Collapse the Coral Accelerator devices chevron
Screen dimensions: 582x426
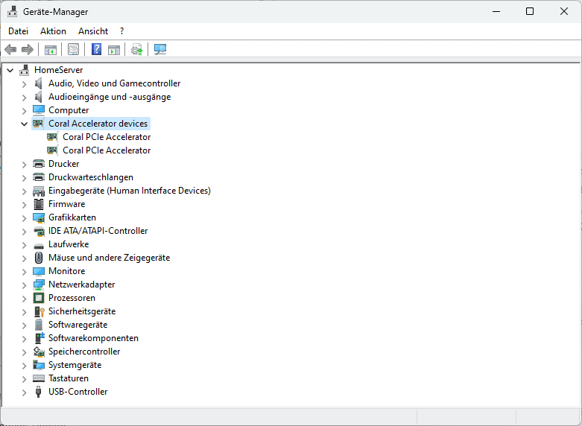point(25,124)
